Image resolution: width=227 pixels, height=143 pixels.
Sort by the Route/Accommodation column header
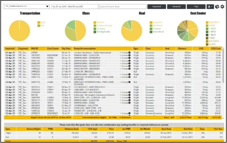coord(102,49)
